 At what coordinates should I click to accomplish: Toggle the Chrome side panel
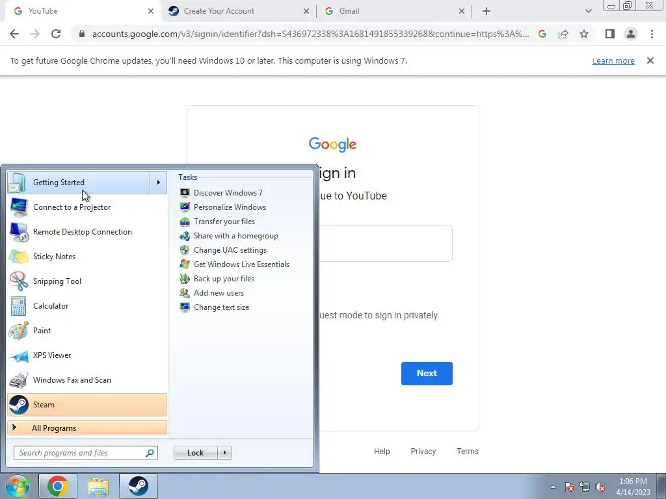coord(610,34)
